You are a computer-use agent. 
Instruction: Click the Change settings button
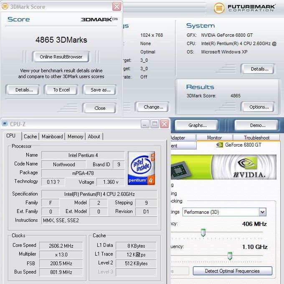(152, 107)
